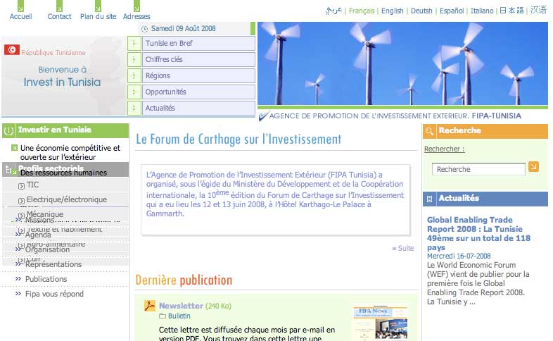Go to Plan du site
553x341 pixels.
(98, 16)
